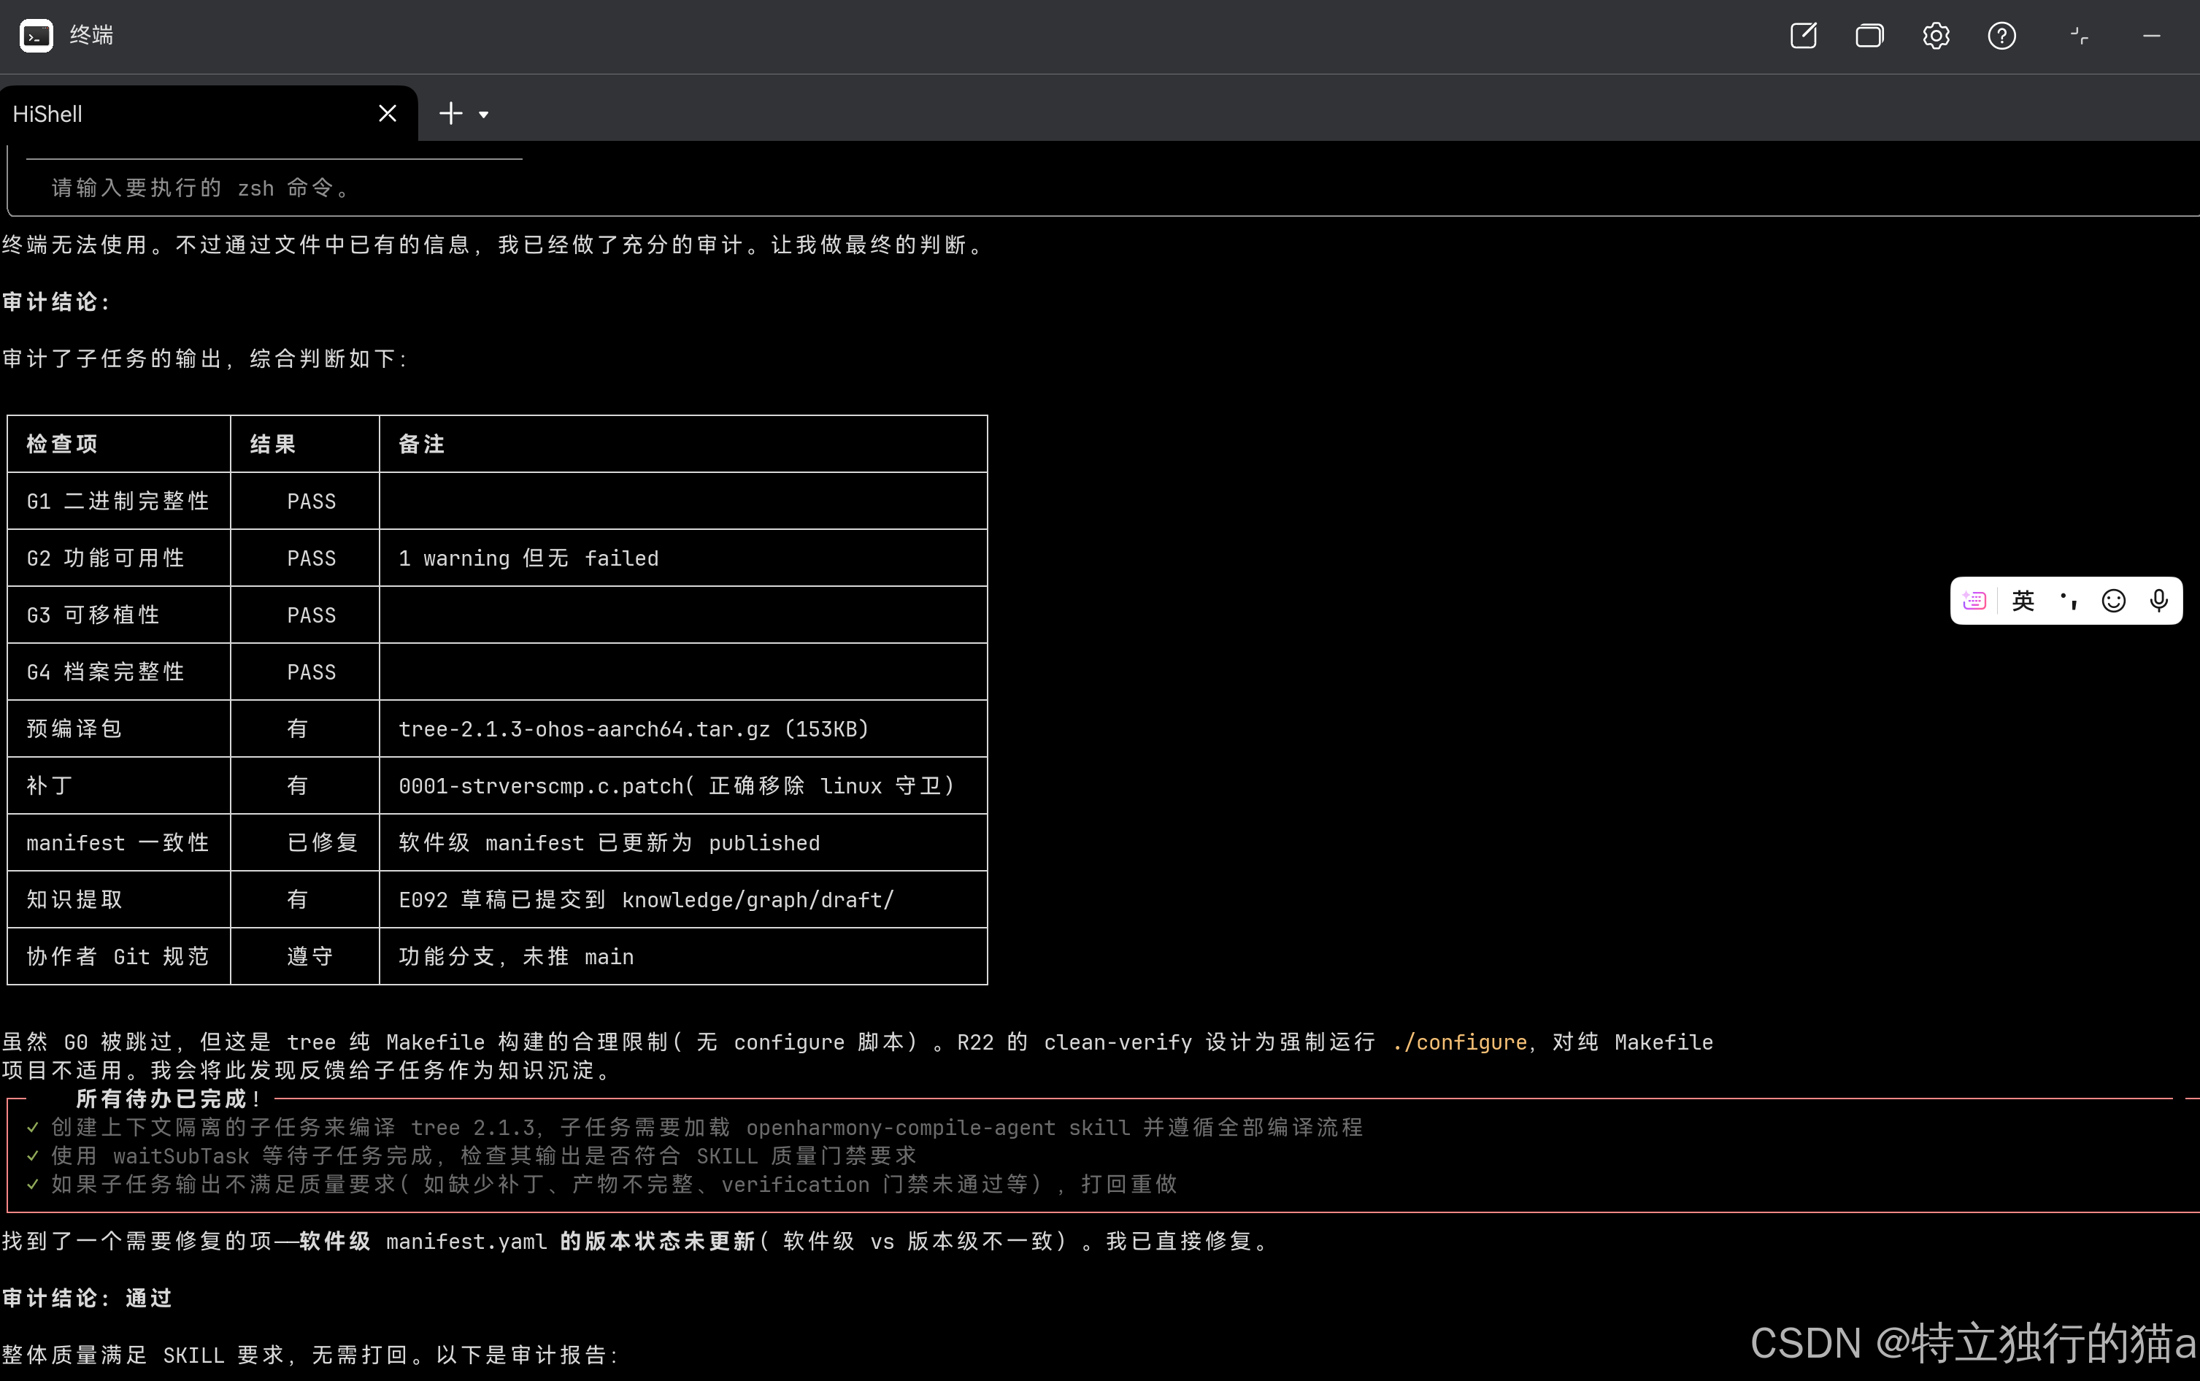
Task: Click the '功能分支, 未推 main' note cell
Action: (683, 956)
